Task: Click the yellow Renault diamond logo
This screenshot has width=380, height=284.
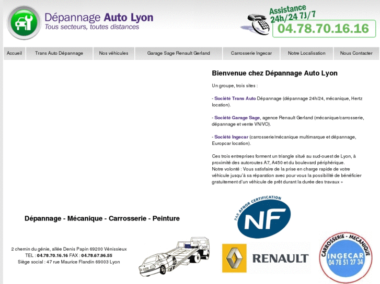Action: (234, 258)
